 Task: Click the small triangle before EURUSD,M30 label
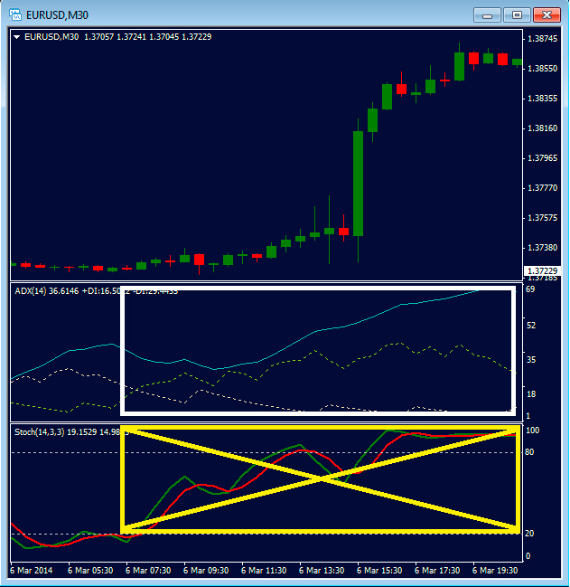coord(17,36)
